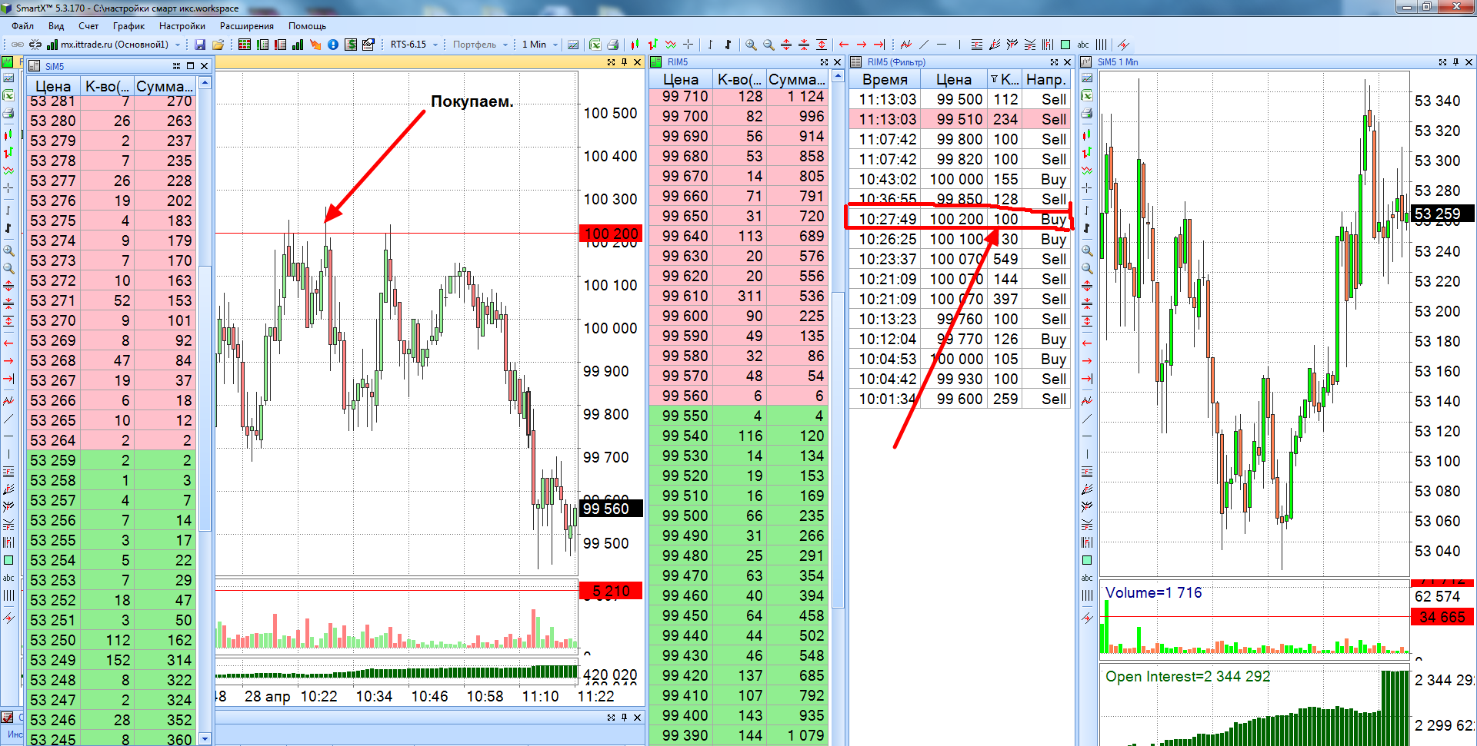Toggle the pin on the RTS chart panel header
This screenshot has height=746, width=1477.
624,62
